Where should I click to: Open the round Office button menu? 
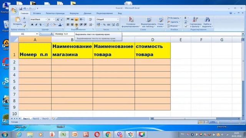tap(14, 10)
